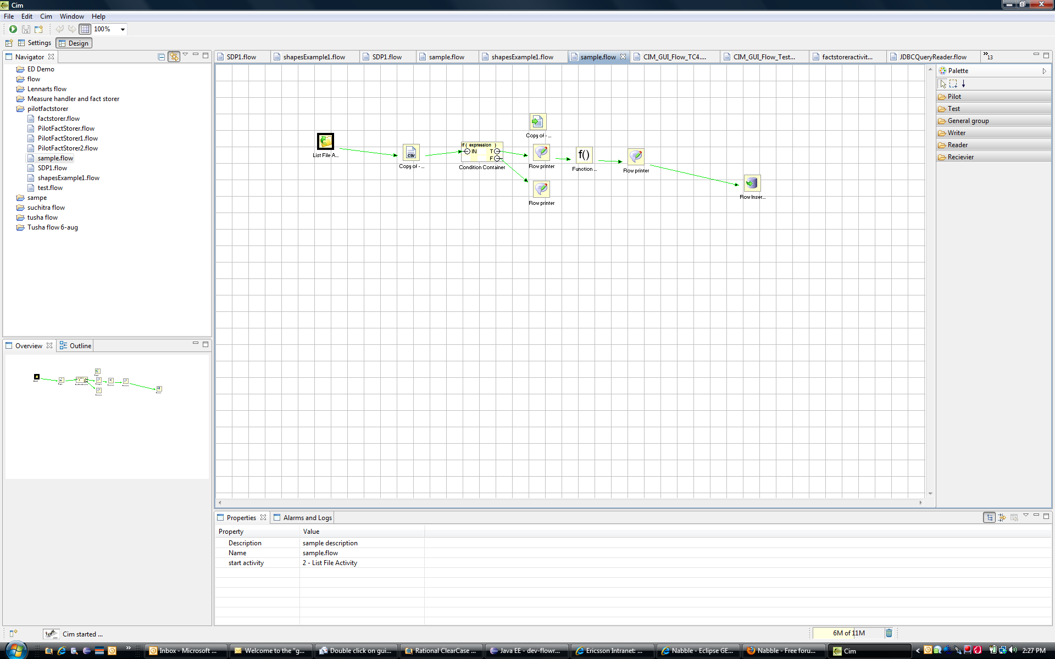Toggle Show Advanced Properties button
The width and height of the screenshot is (1055, 659).
point(1002,517)
